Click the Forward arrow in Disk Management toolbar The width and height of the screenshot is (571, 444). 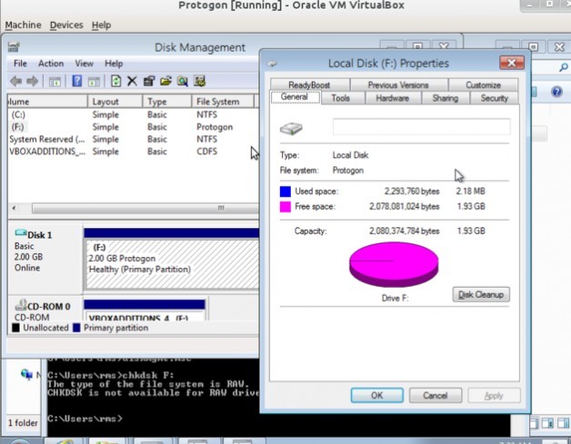[33, 81]
